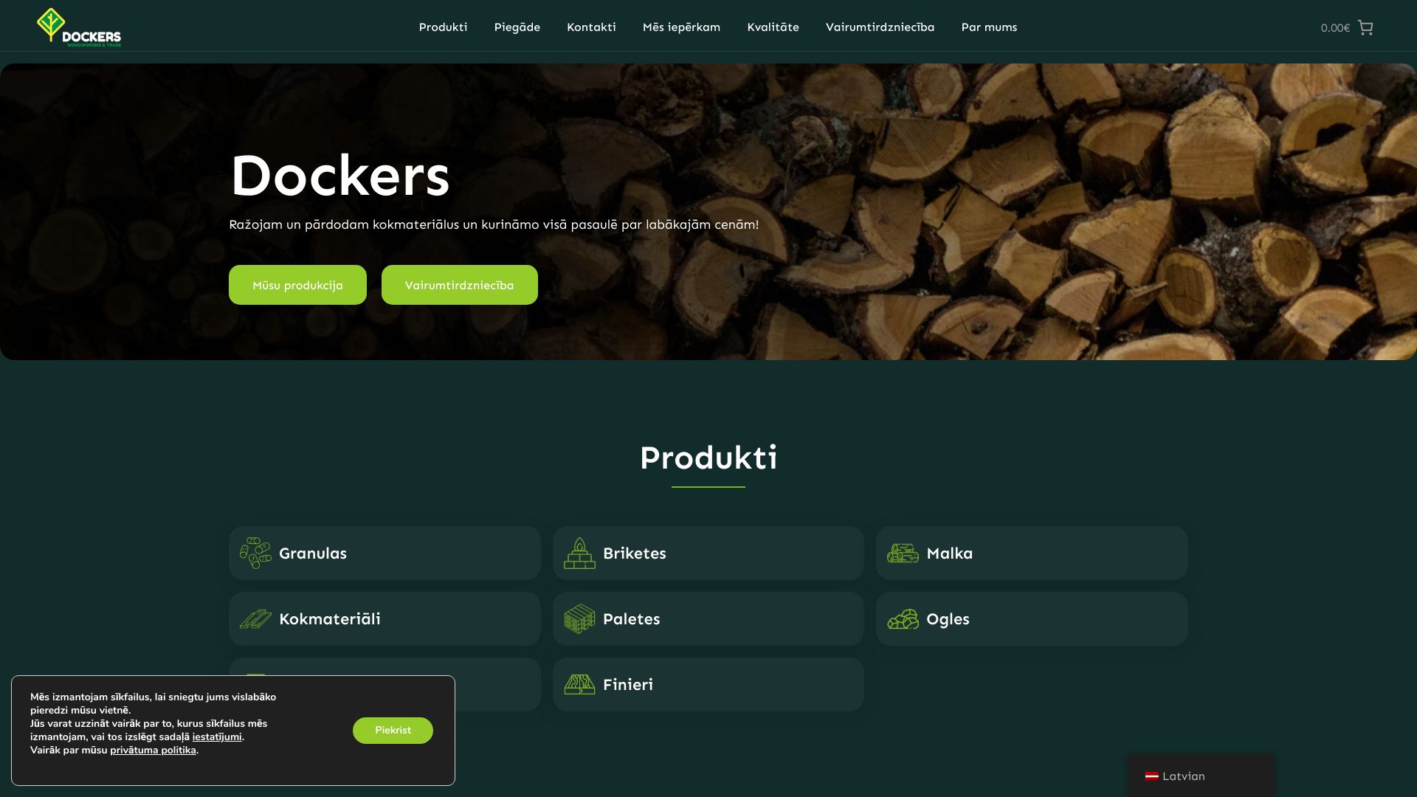This screenshot has width=1417, height=797.
Task: Click the Dockers logo in header
Action: (x=79, y=27)
